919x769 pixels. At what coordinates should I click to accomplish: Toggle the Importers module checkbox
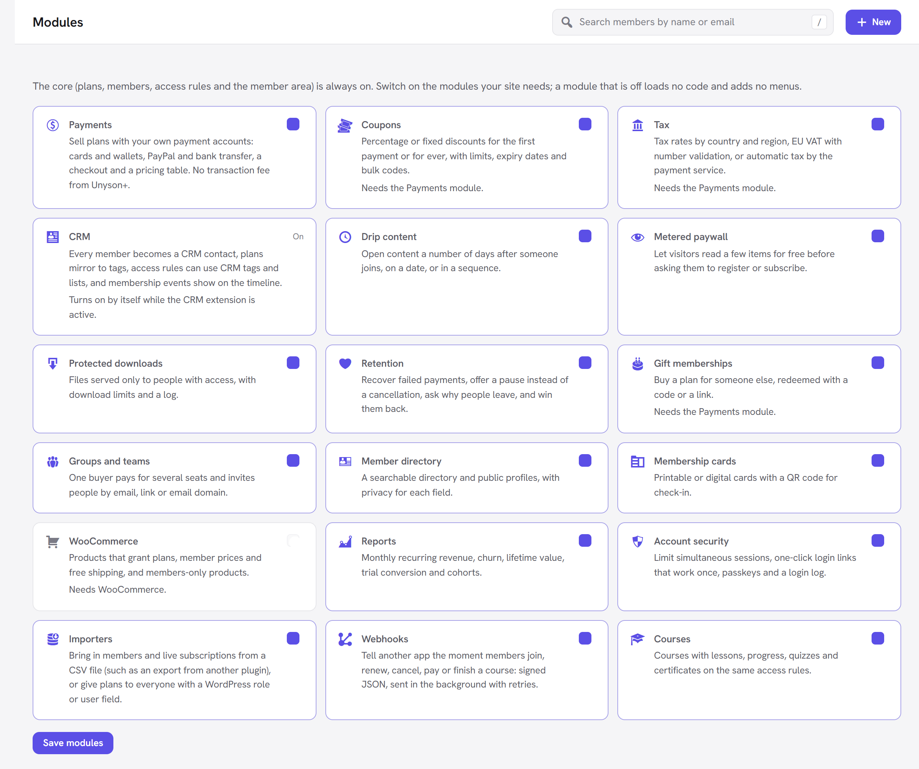(x=293, y=638)
